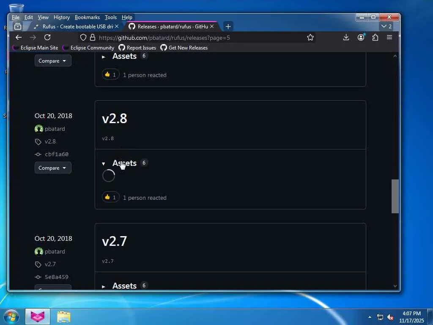Open the Bookmarks menu
This screenshot has width=433, height=325.
click(x=87, y=17)
